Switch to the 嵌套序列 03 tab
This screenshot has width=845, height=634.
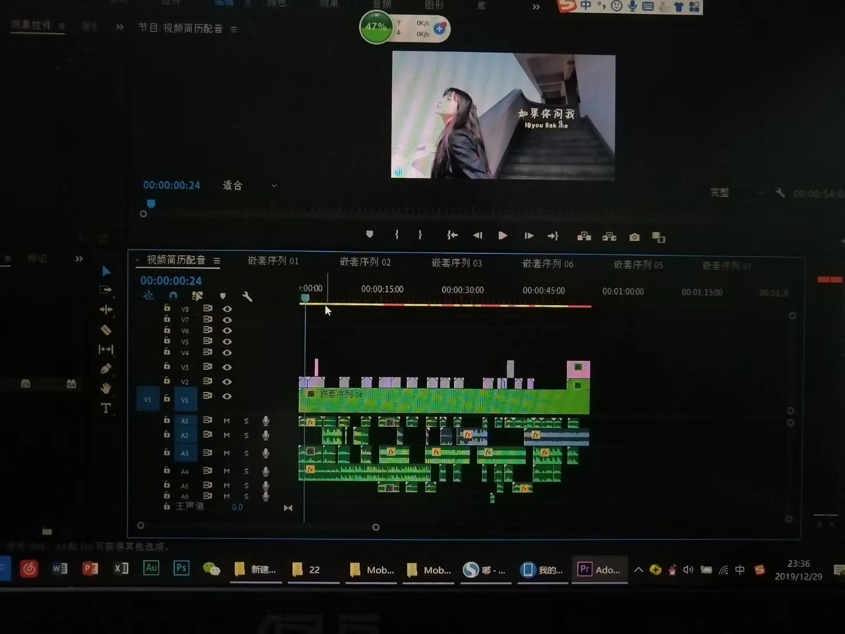[457, 263]
